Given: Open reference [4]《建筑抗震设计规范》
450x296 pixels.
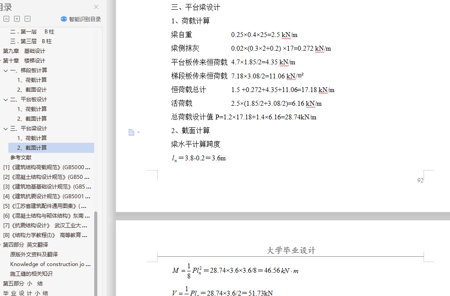Looking at the screenshot, I should coord(47,196).
